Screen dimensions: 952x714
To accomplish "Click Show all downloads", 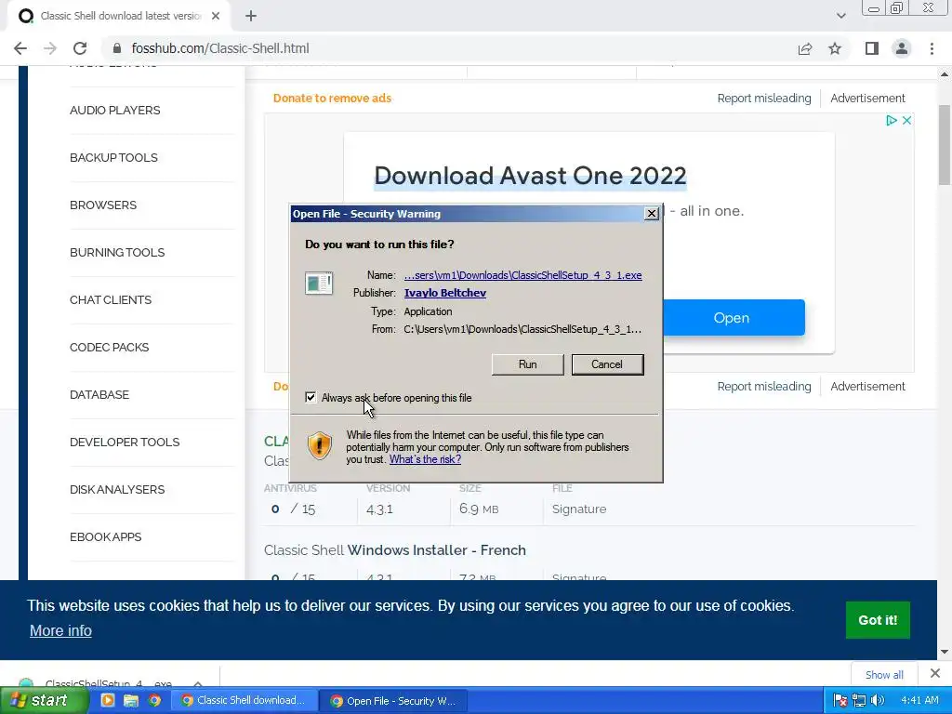I will 884,675.
